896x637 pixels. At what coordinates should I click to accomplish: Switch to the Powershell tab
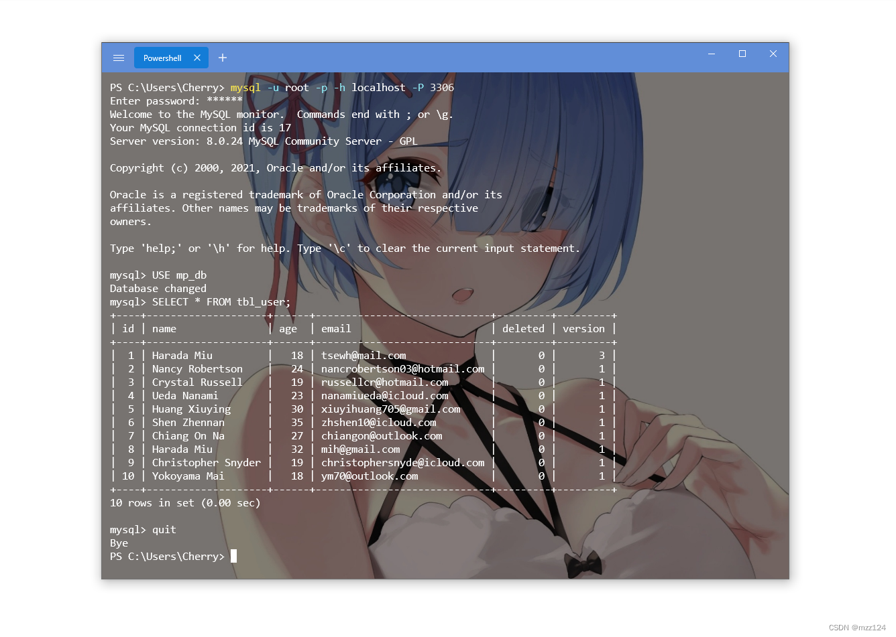(162, 58)
